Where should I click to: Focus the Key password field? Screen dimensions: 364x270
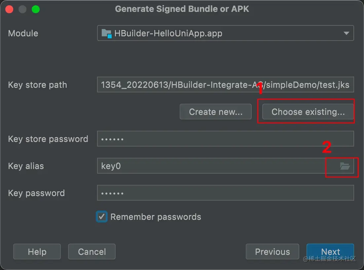225,193
